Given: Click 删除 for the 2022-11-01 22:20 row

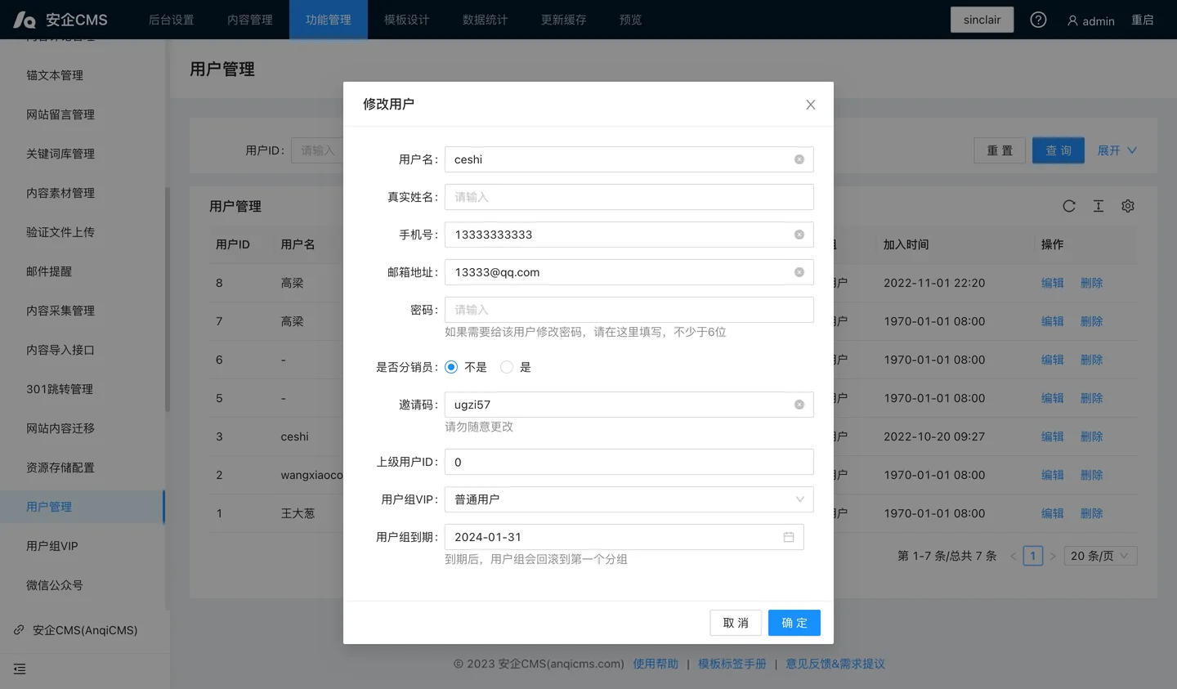Looking at the screenshot, I should point(1092,283).
